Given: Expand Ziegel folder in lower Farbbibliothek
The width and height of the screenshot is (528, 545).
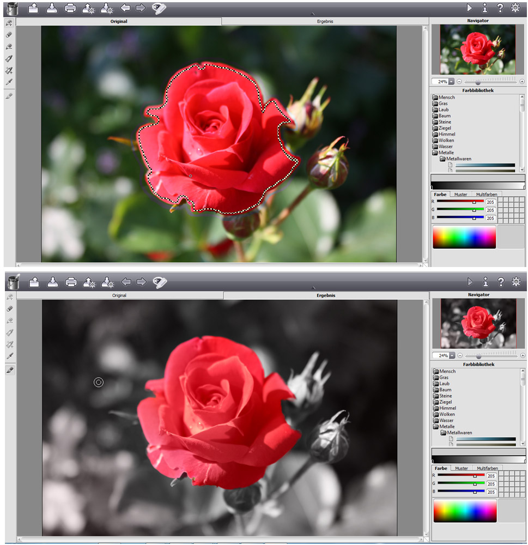Looking at the screenshot, I should click(442, 402).
